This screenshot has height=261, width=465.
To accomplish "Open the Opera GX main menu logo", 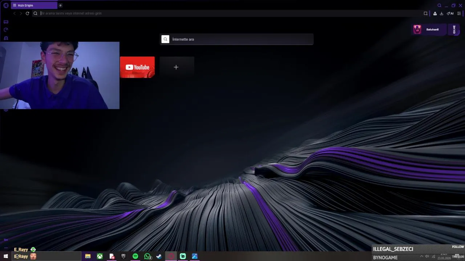I will [6, 5].
